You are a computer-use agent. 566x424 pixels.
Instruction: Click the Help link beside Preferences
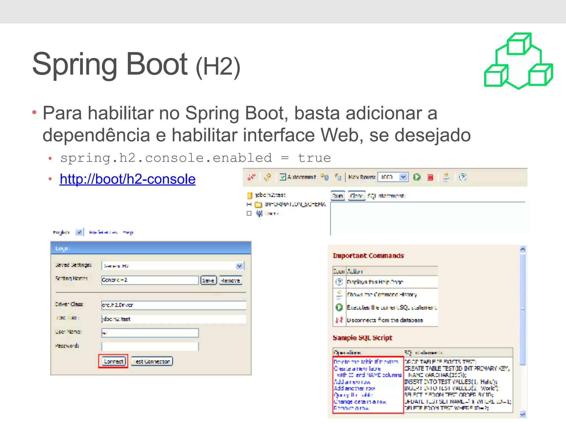click(x=128, y=232)
